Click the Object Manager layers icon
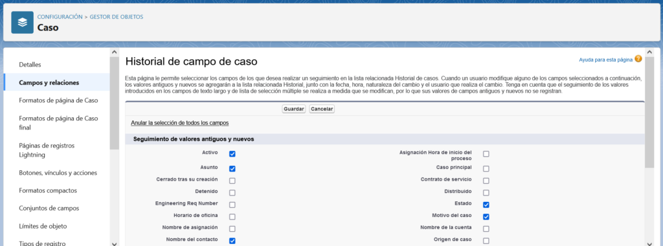This screenshot has height=246, width=663. (x=22, y=23)
